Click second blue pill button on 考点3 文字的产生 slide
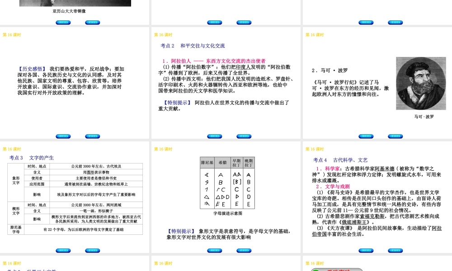 click(93, 251)
